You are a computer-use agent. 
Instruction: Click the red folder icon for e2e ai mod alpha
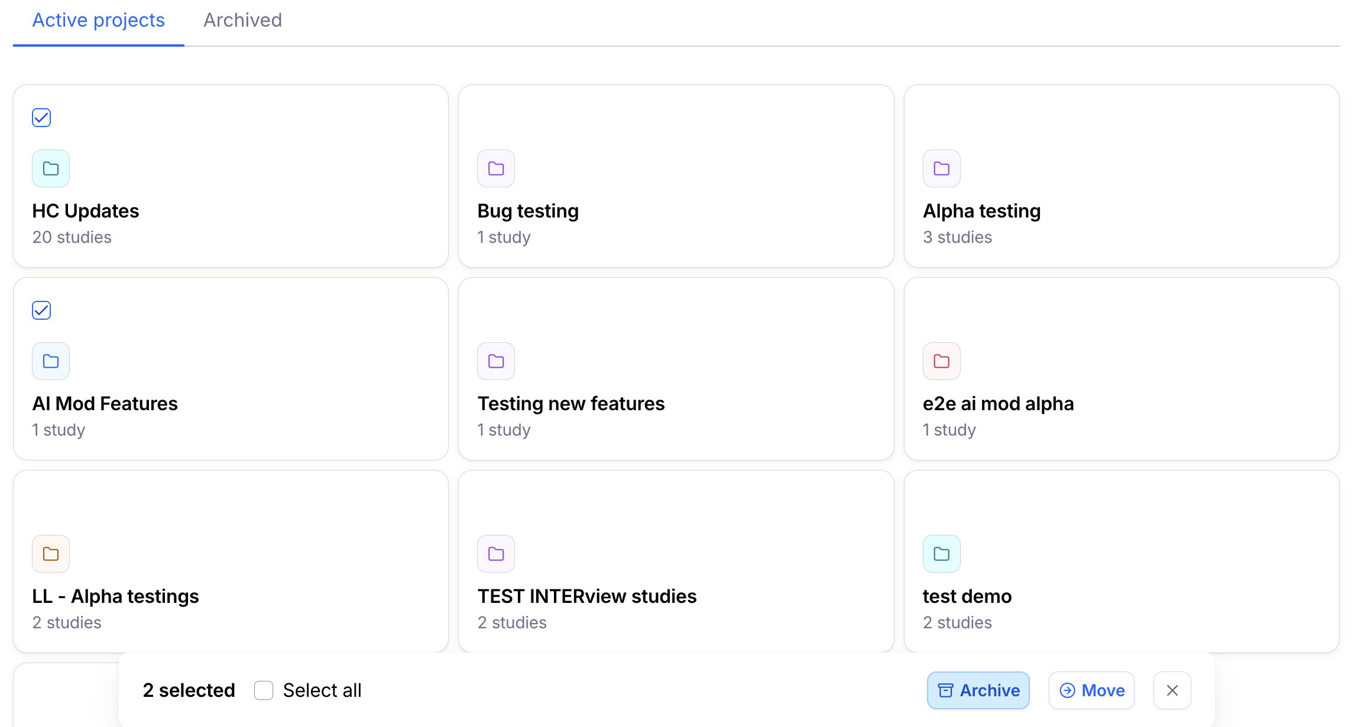tap(941, 361)
